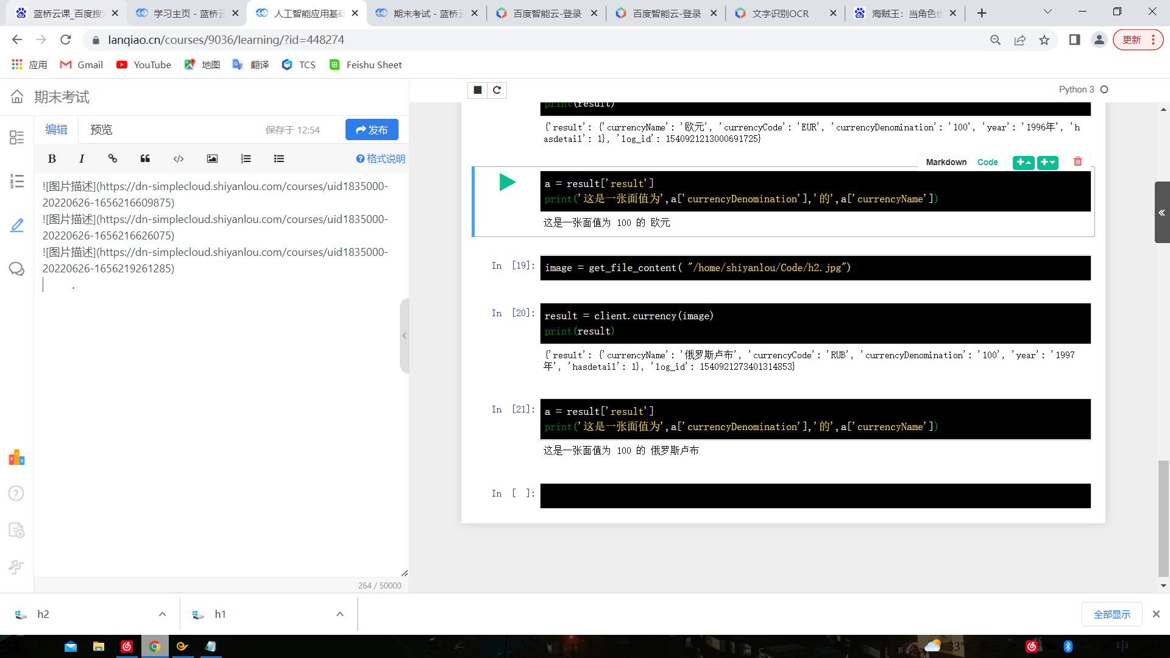This screenshot has height=658, width=1170.
Task: Delete the selected cell with trash icon
Action: (x=1077, y=161)
